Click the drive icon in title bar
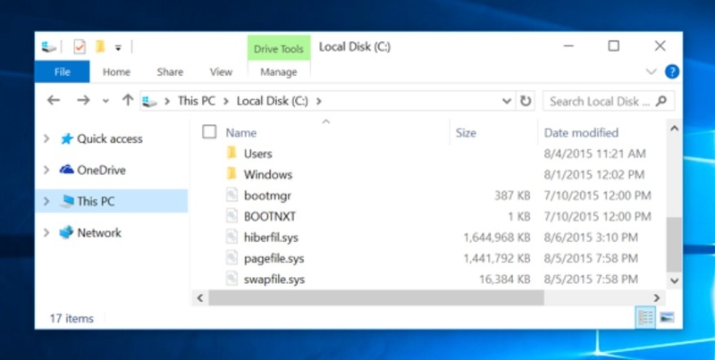 [x=49, y=46]
